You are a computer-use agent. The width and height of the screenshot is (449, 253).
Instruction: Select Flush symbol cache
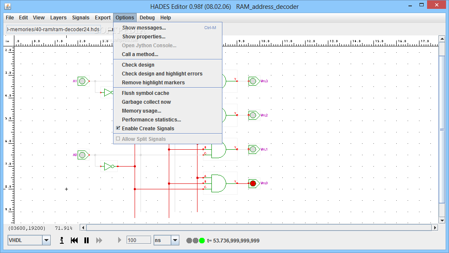(x=168, y=93)
